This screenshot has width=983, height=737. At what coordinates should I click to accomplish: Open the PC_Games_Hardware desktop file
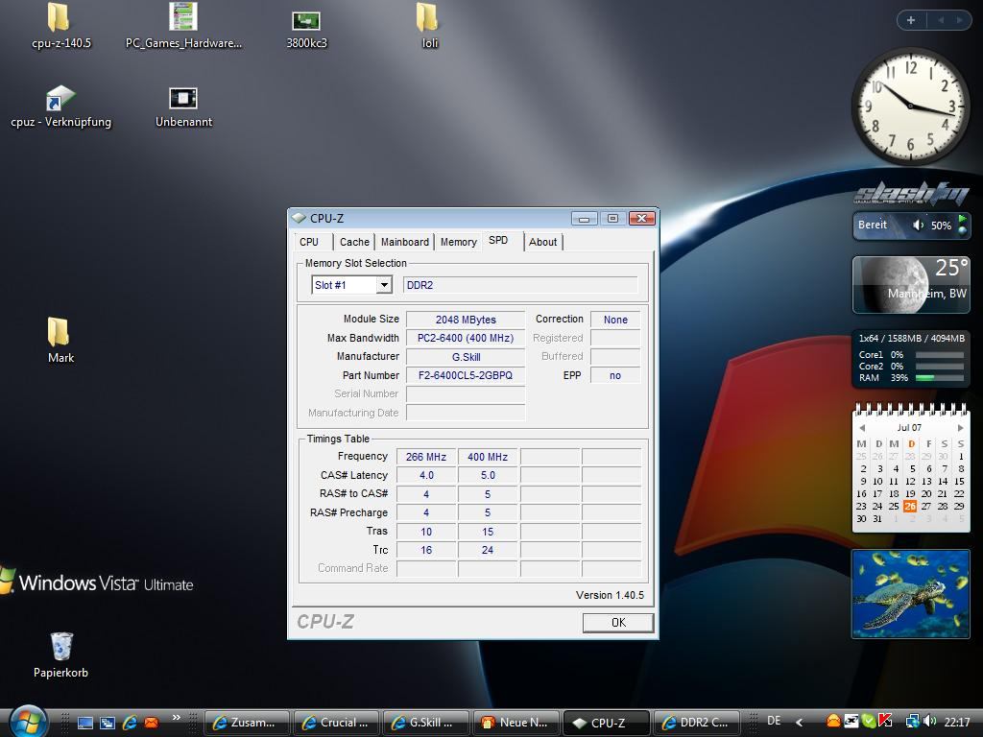coord(183,26)
